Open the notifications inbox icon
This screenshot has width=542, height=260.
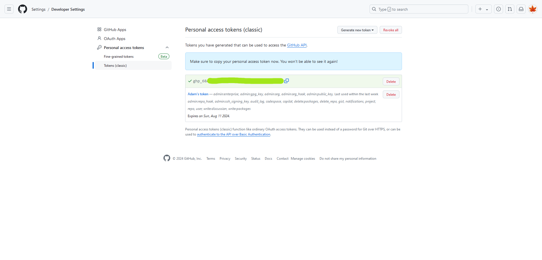[521, 9]
